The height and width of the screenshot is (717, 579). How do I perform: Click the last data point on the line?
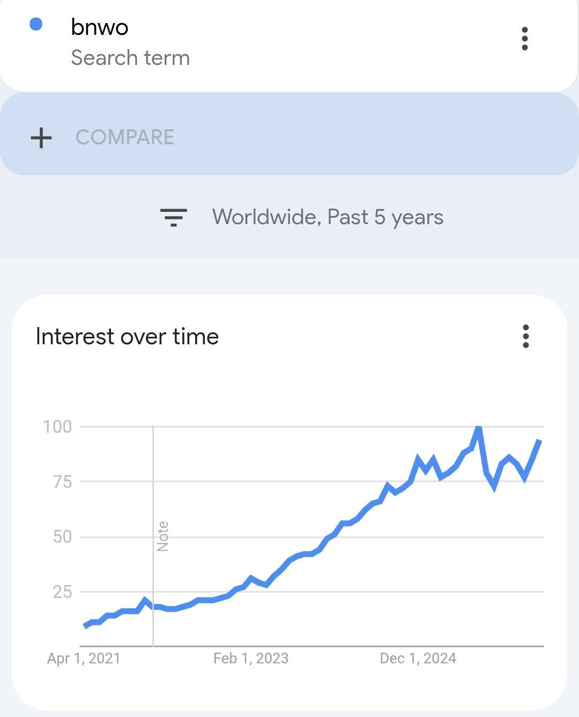coord(539,441)
